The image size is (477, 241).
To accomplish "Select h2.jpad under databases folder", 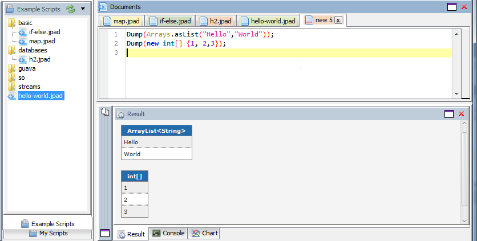I will click(39, 59).
